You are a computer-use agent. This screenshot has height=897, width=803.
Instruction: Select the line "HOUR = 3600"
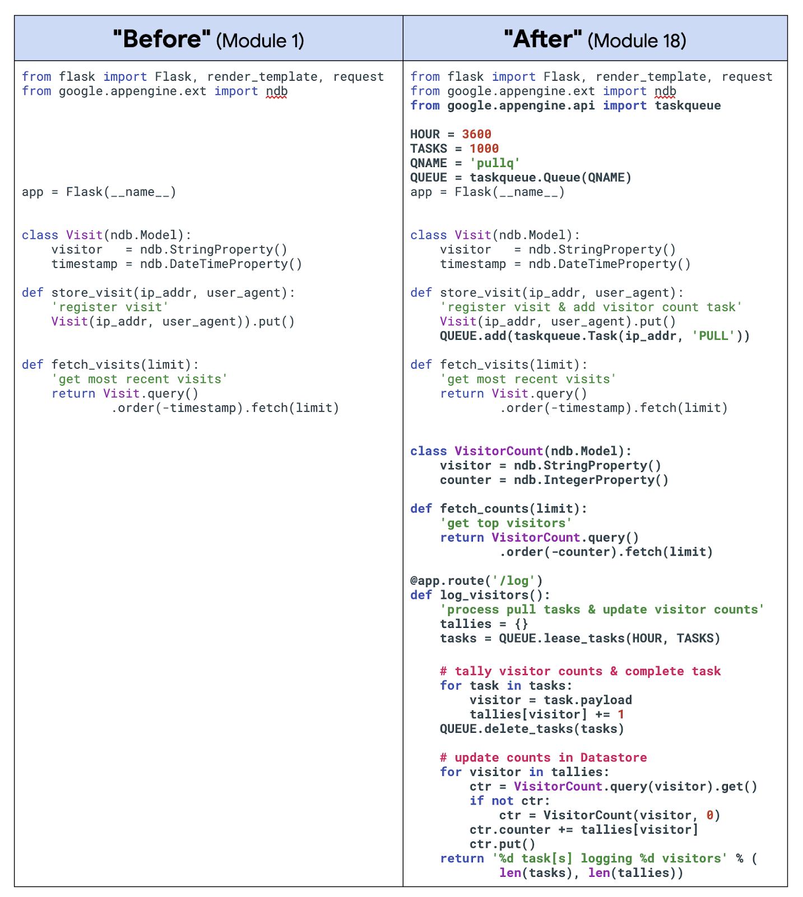coord(451,134)
